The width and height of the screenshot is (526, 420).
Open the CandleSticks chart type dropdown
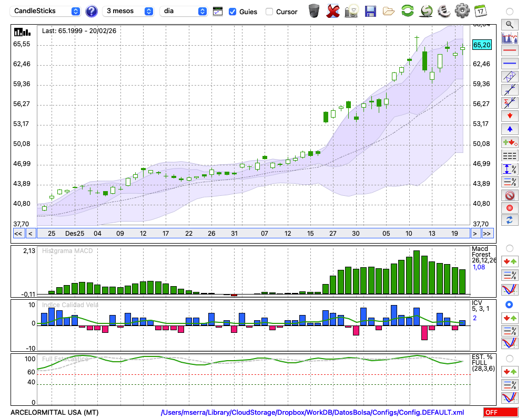point(46,11)
